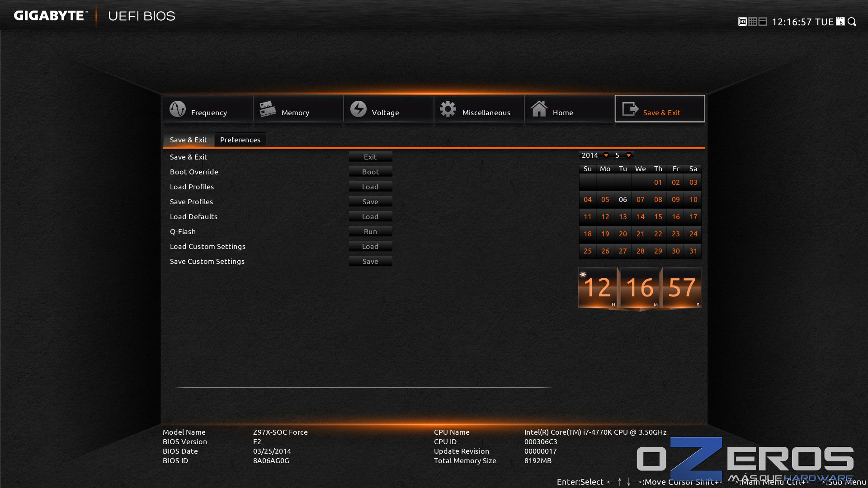Click the Save Profiles label
Image resolution: width=868 pixels, height=488 pixels.
pyautogui.click(x=191, y=202)
